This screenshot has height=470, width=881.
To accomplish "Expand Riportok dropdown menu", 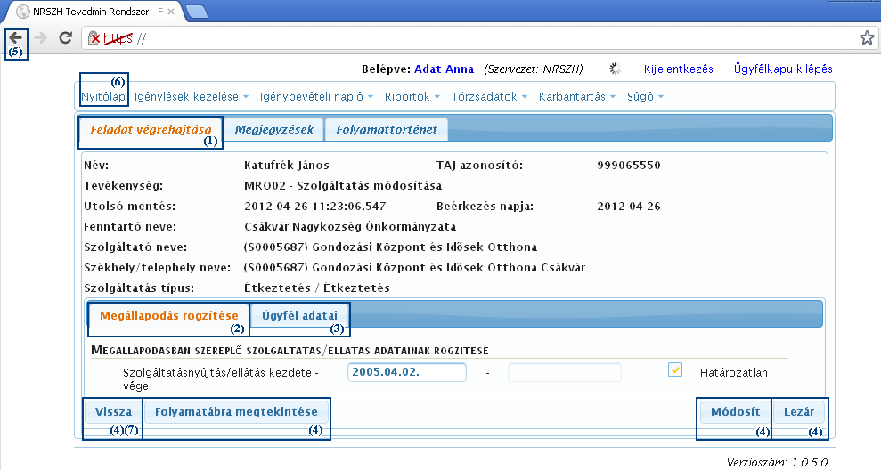I will [412, 97].
